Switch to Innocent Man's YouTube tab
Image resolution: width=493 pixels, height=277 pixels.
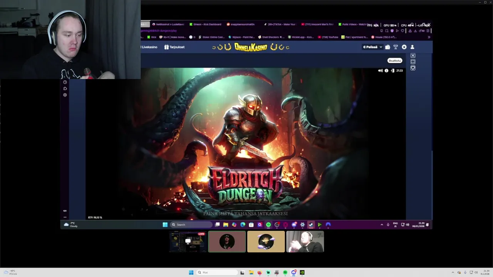coord(317,24)
